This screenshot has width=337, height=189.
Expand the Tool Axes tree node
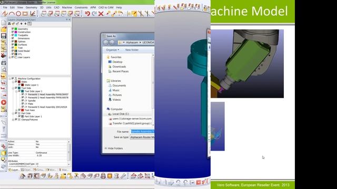[x=16, y=110]
